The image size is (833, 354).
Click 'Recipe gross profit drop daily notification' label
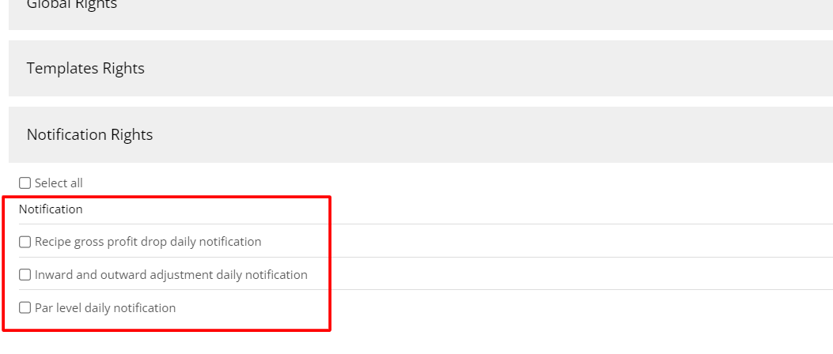point(148,242)
